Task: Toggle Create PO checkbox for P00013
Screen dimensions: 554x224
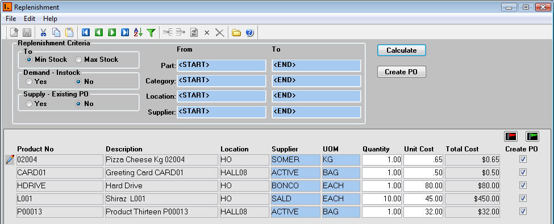Action: [523, 212]
